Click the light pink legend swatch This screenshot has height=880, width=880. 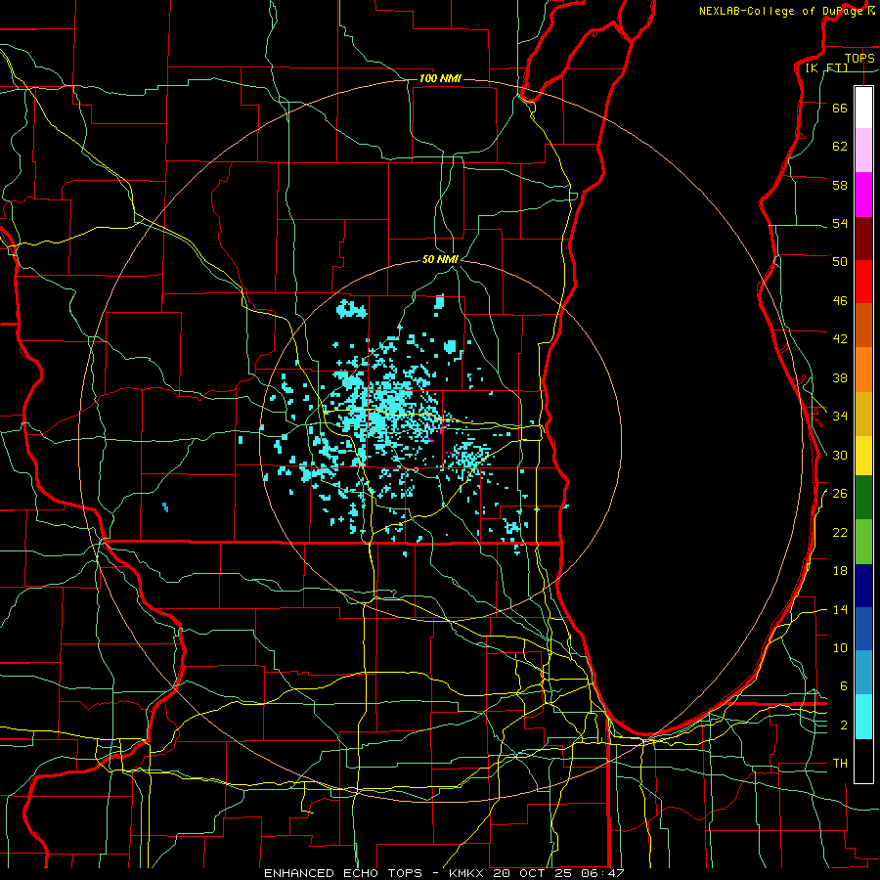(863, 150)
